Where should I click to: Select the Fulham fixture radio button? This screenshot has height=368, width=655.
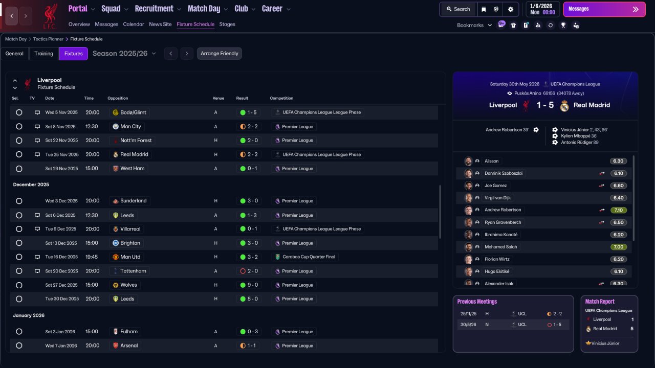click(x=19, y=332)
